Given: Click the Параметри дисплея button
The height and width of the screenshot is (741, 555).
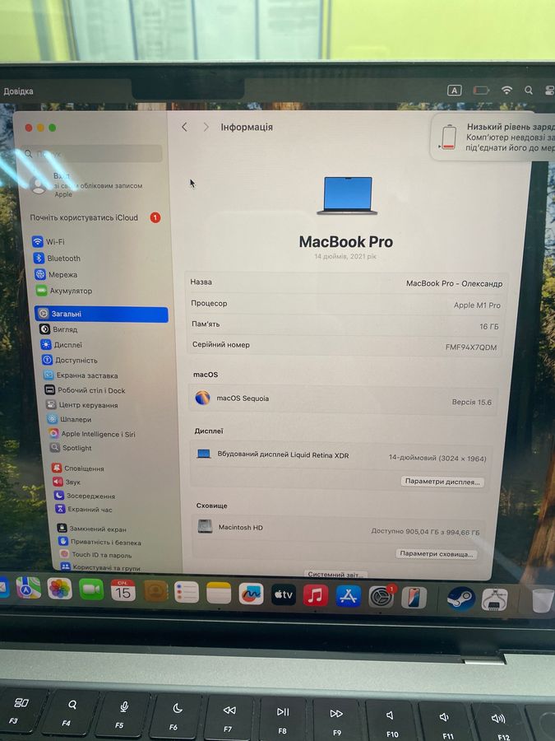Looking at the screenshot, I should [x=442, y=482].
